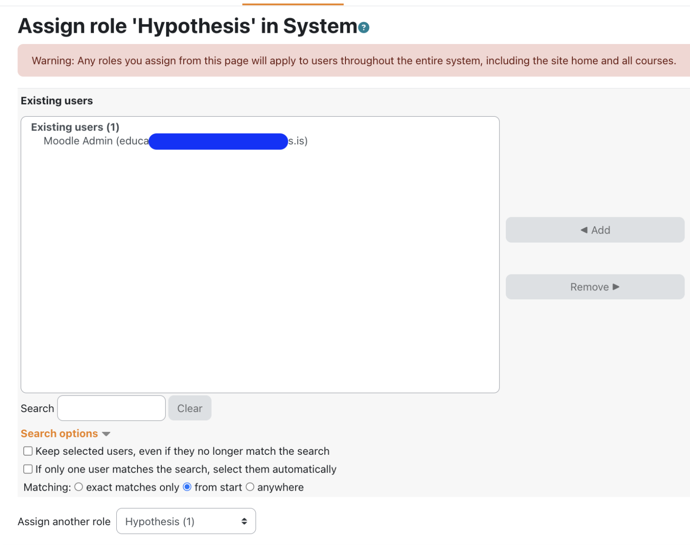This screenshot has width=690, height=545.
Task: Check 'select them automatically' option
Action: coord(28,469)
